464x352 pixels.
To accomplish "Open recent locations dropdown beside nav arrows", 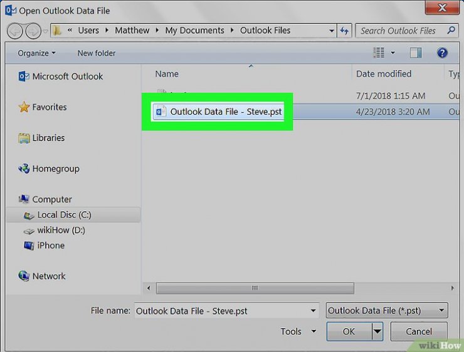I will click(45, 31).
